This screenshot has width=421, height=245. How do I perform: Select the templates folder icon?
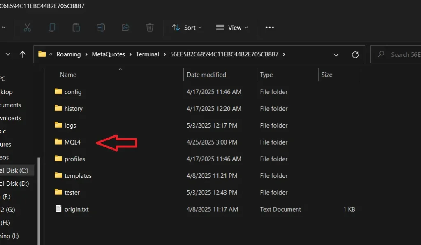[58, 175]
